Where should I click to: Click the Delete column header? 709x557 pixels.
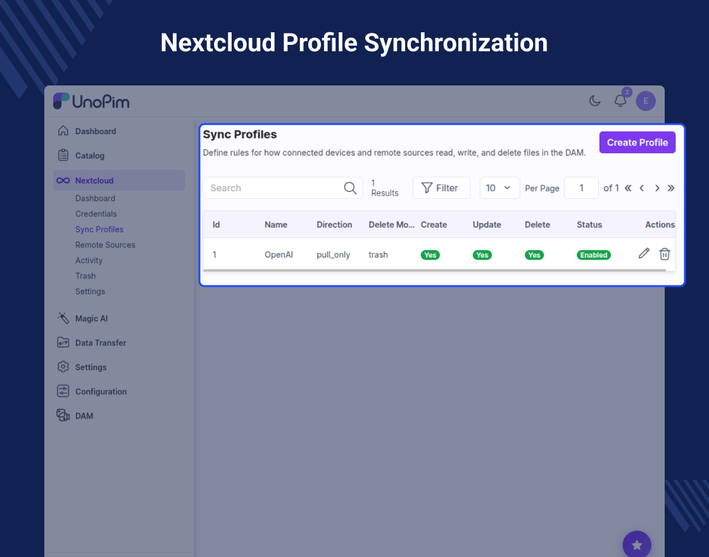(537, 225)
